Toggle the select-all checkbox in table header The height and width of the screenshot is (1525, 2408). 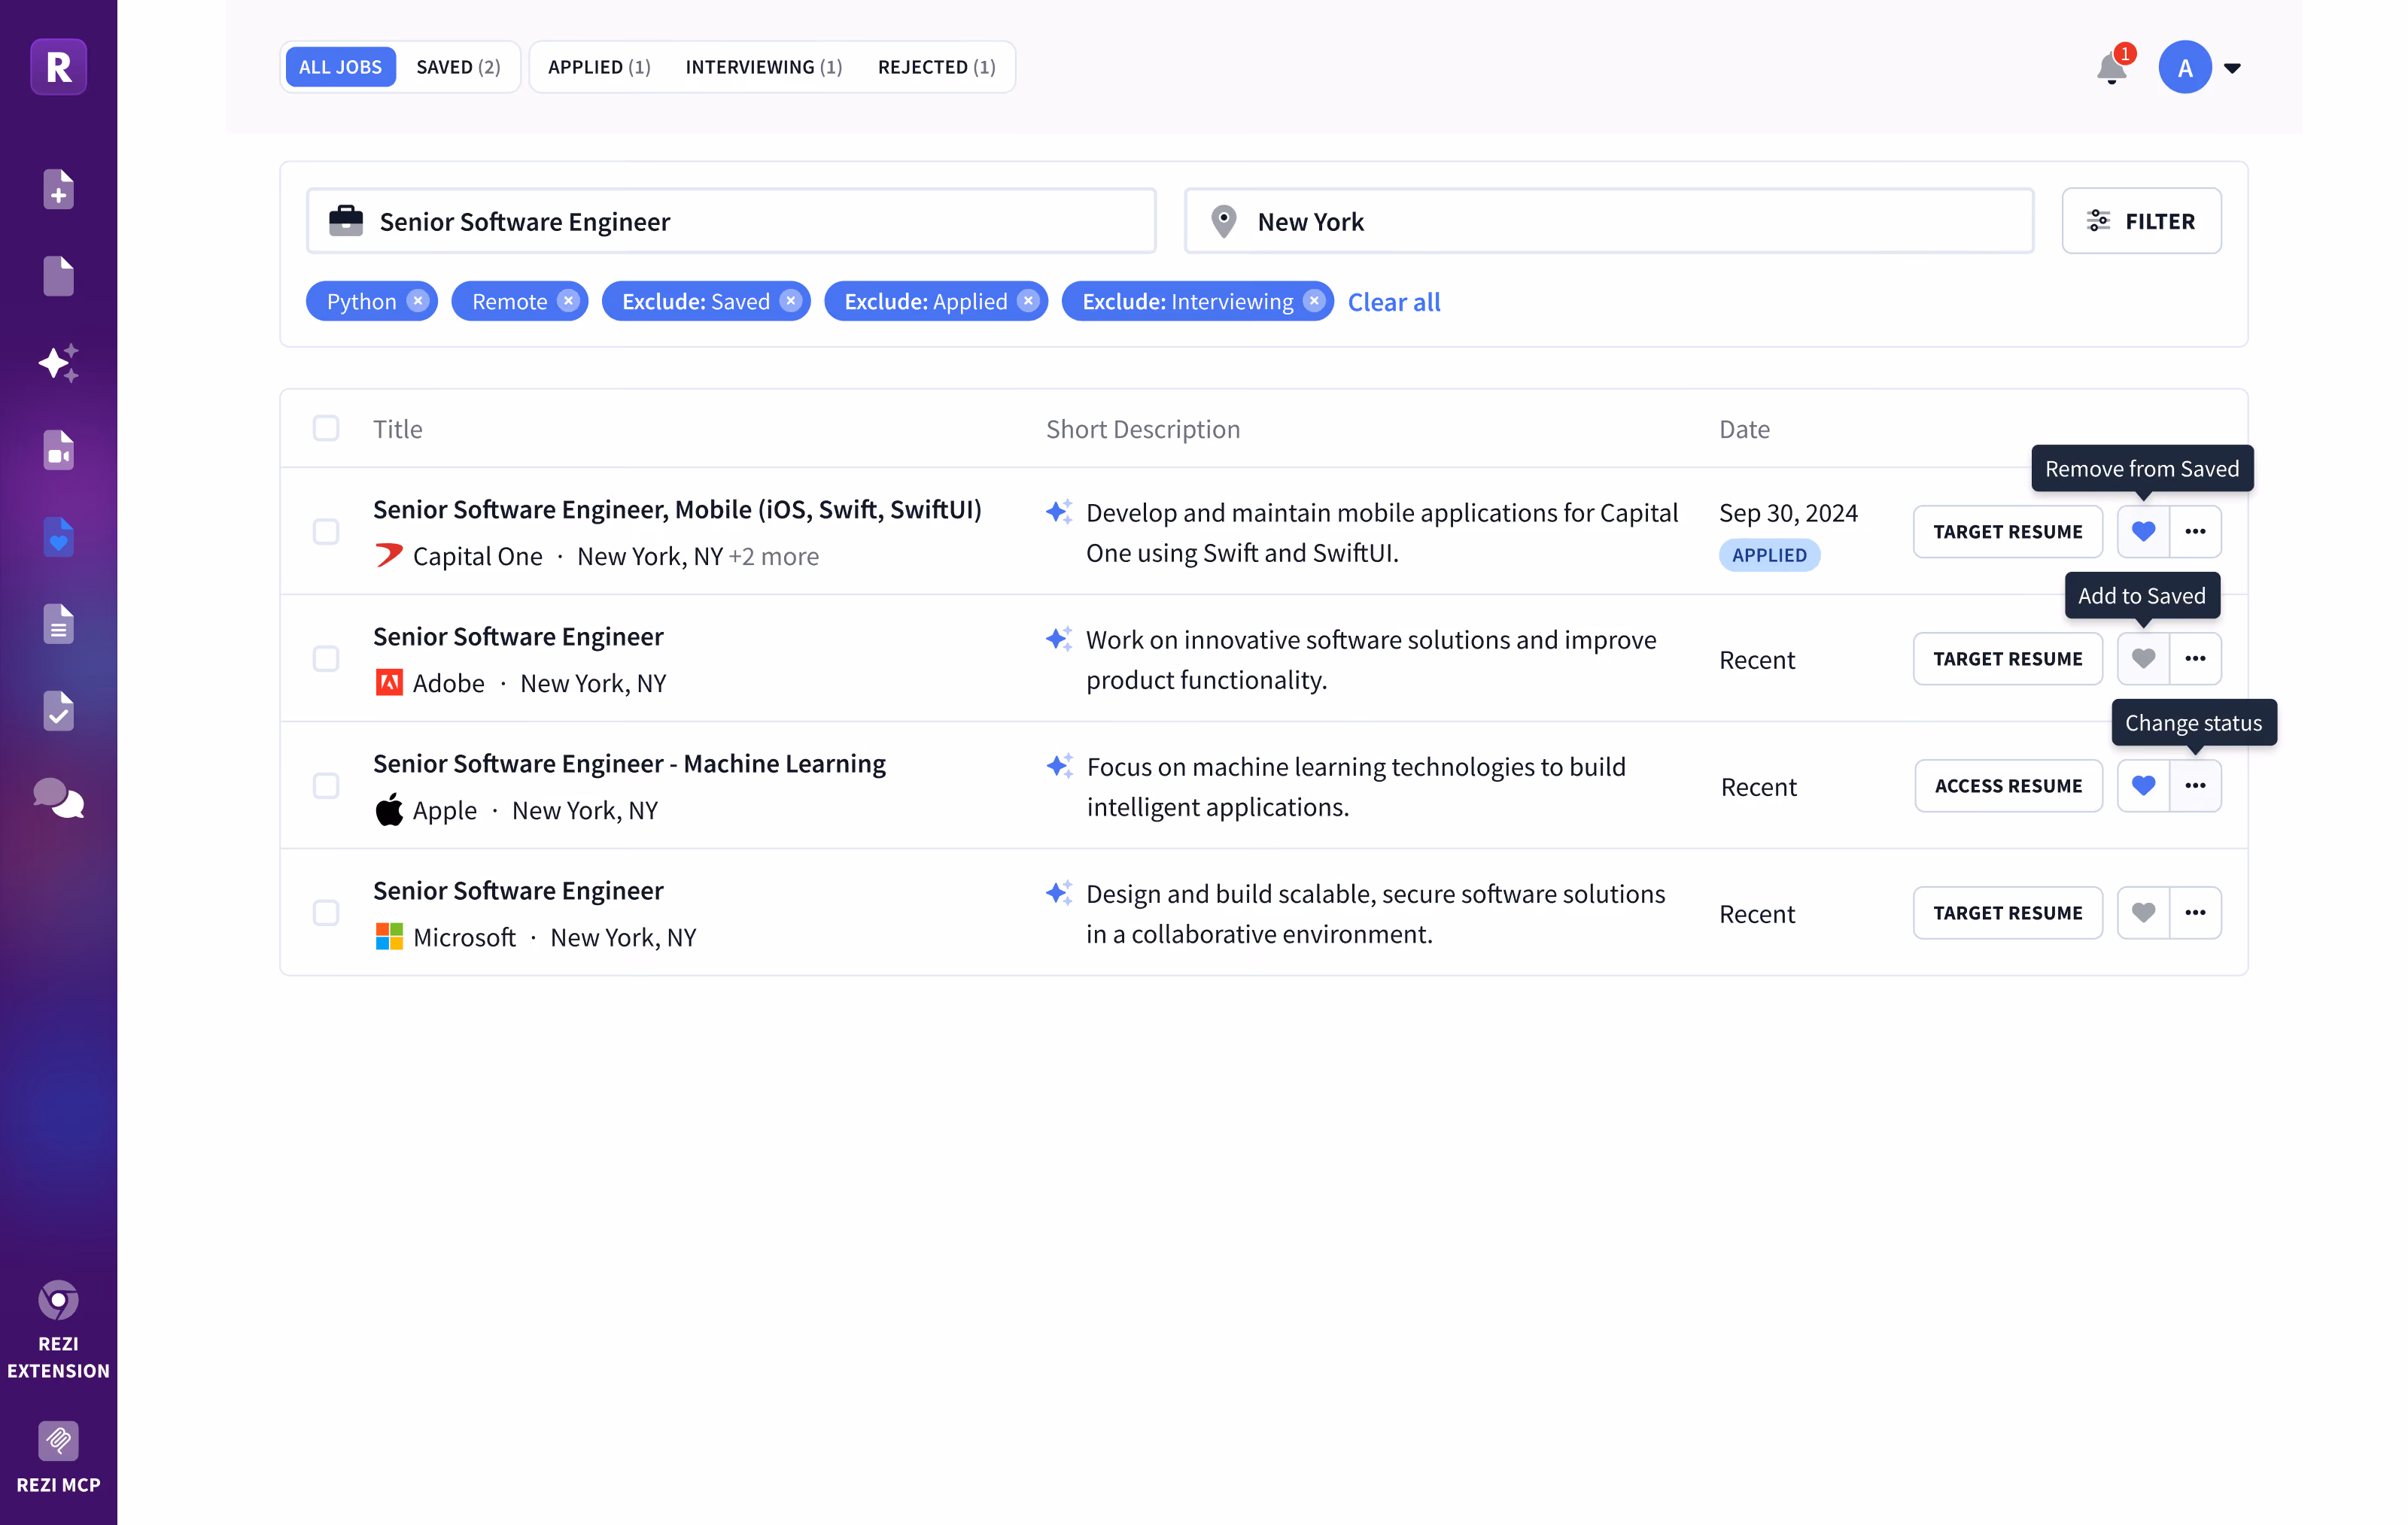(326, 428)
